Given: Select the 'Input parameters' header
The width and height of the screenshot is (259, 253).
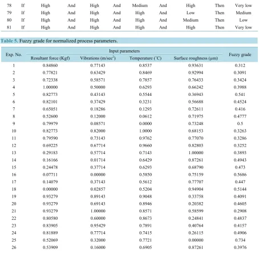Looking at the screenshot, I should point(124,51).
